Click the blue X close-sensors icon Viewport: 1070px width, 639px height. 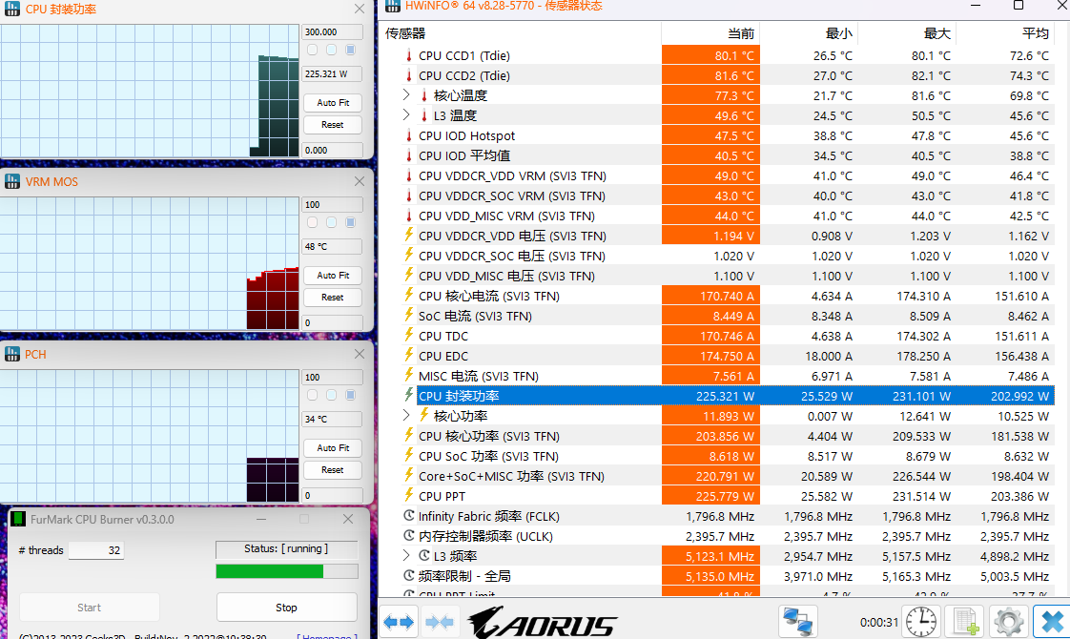pos(1051,622)
